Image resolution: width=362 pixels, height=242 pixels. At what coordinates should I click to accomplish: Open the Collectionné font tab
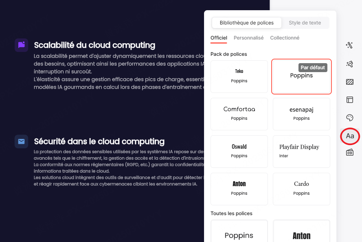pyautogui.click(x=285, y=38)
